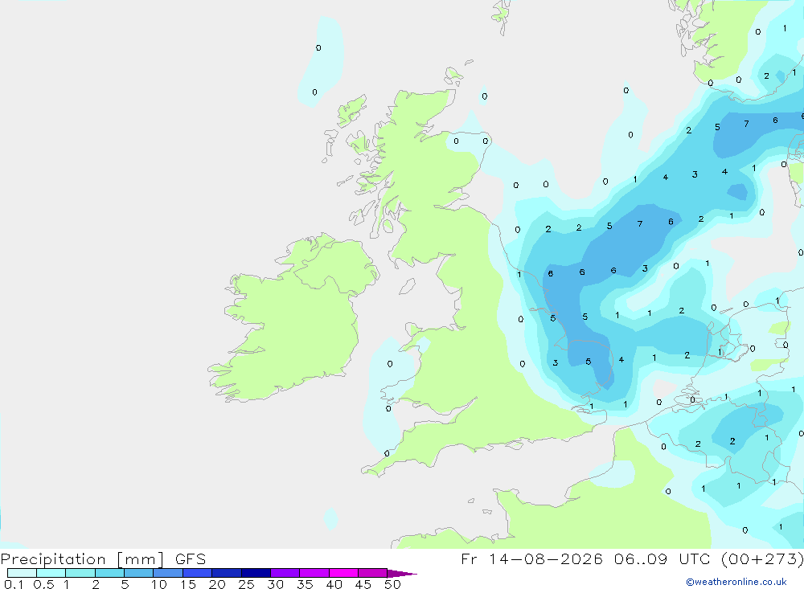Pick the dark navy swatch between 25 and 30
The height and width of the screenshot is (589, 804).
tap(256, 573)
